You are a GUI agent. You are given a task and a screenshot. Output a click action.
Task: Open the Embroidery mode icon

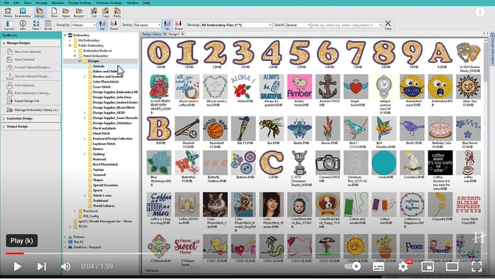coord(23,12)
